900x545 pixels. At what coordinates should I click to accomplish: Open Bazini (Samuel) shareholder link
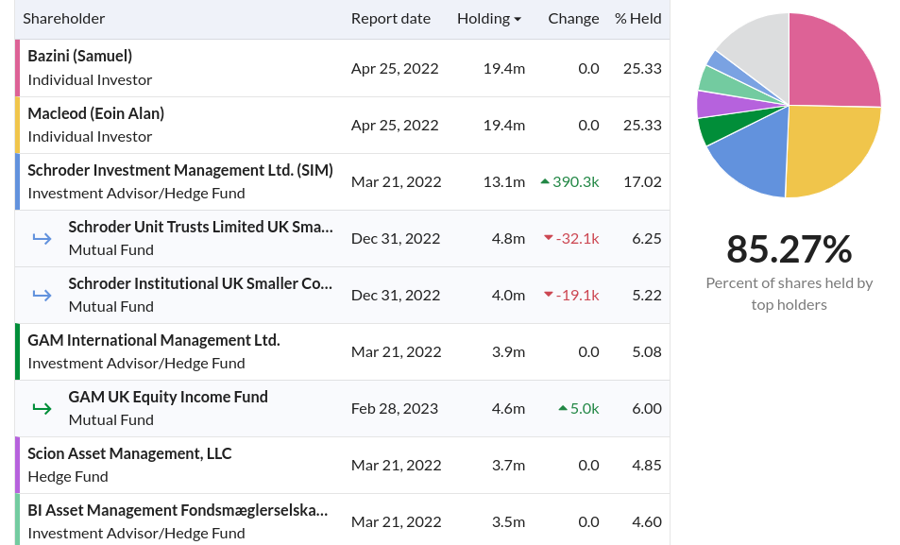[x=79, y=56]
